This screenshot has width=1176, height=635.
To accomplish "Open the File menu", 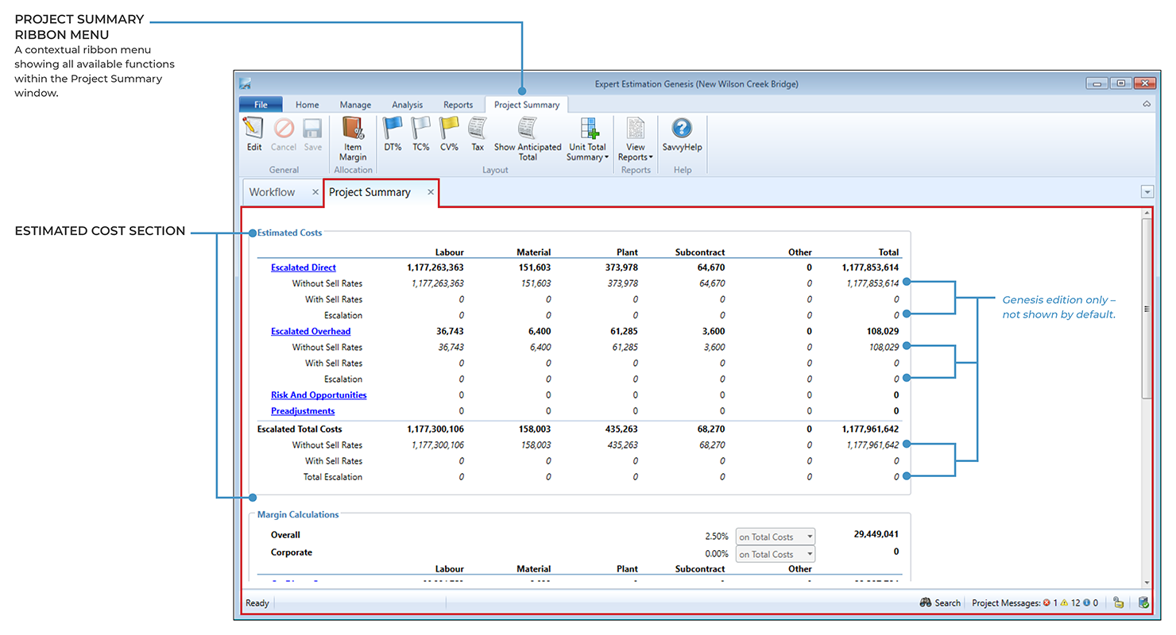I will [261, 105].
